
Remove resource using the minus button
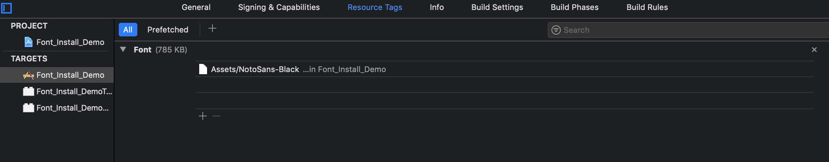click(216, 116)
